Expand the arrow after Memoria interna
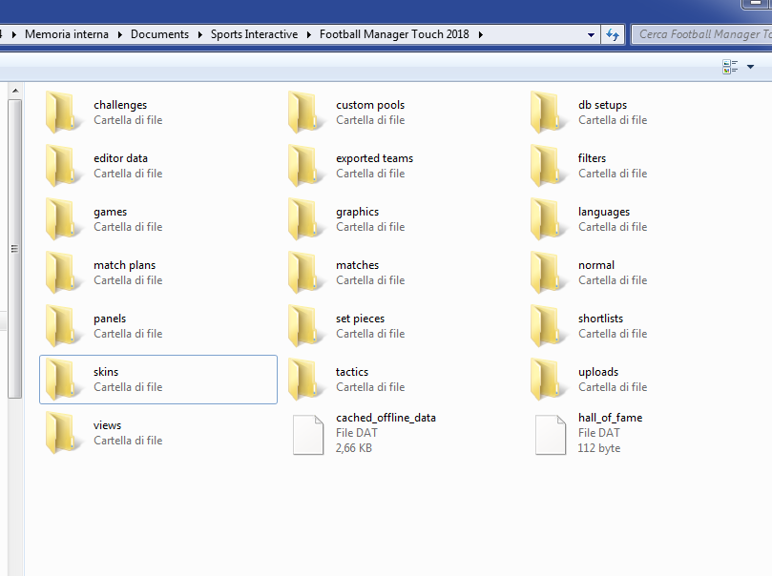This screenshot has width=772, height=576. tap(119, 34)
